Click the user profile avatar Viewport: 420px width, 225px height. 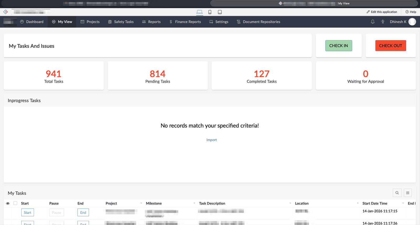412,22
